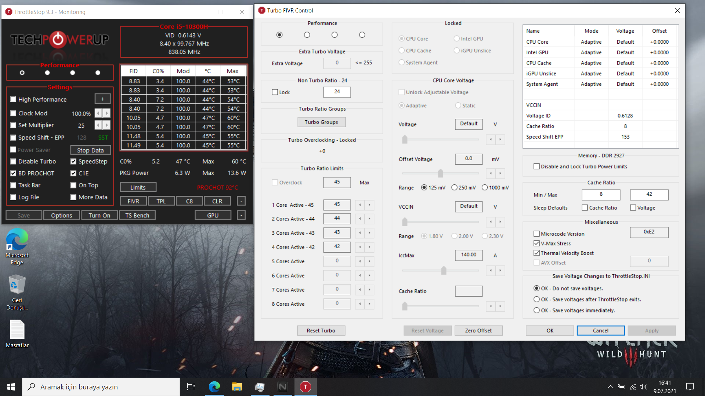This screenshot has width=705, height=396.
Task: Click ThrottleStop icon in taskbar
Action: 305,387
